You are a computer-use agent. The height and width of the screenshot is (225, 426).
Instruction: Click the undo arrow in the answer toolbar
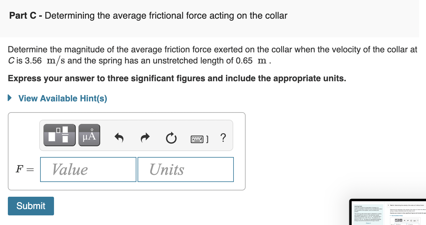(x=119, y=138)
